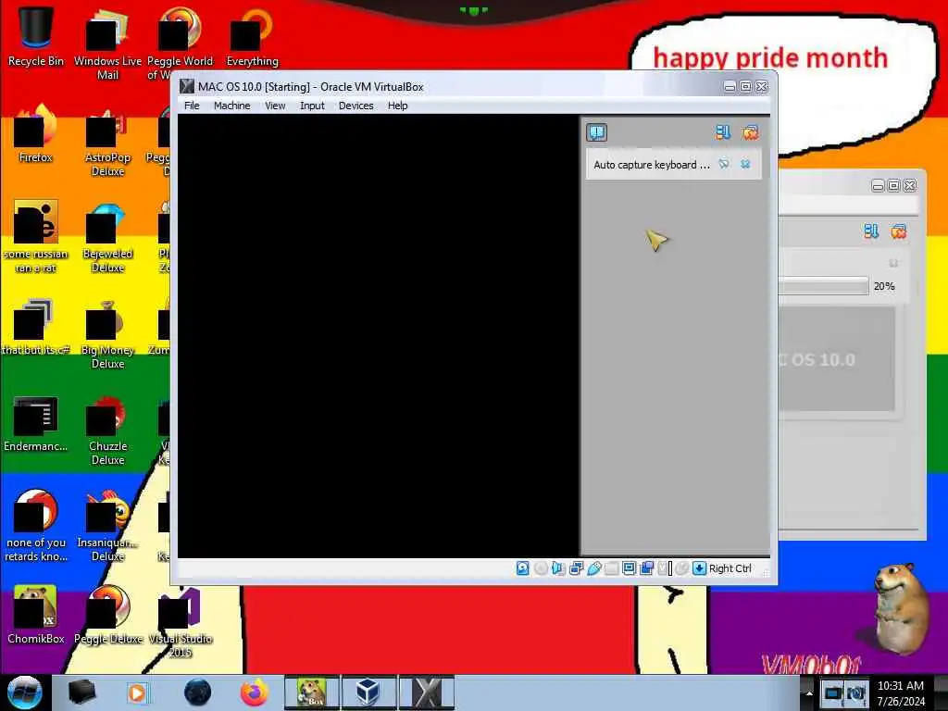948x711 pixels.
Task: Open the Machine menu
Action: pos(231,106)
